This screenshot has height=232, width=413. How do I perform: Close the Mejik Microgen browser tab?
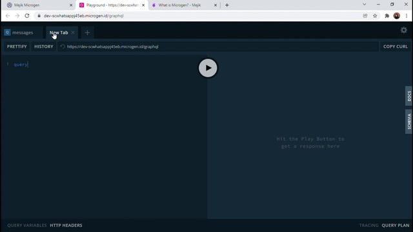coord(71,5)
